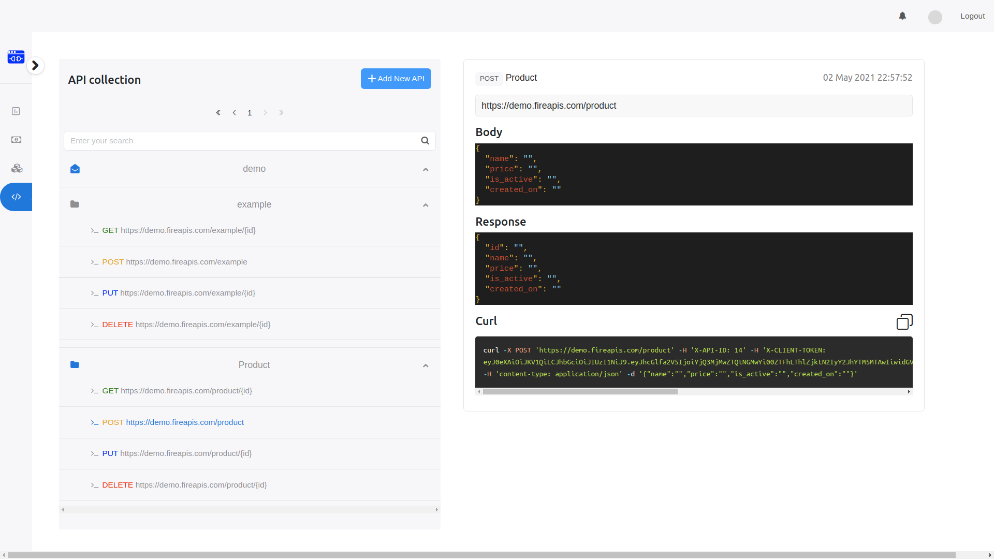Click the example folder icon
994x559 pixels.
click(75, 204)
